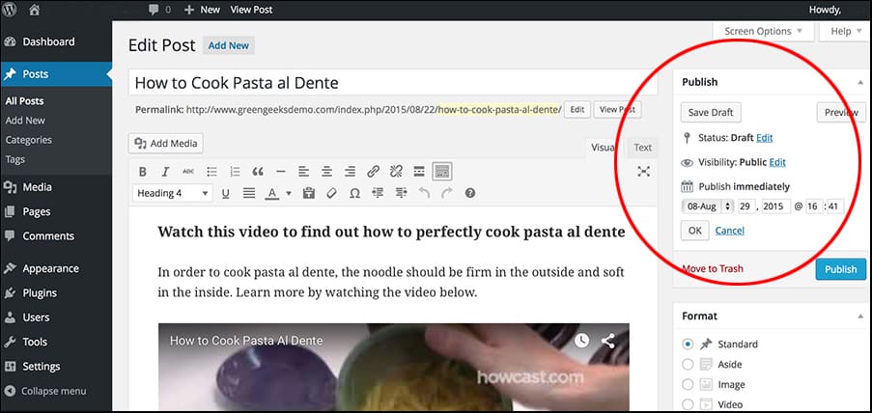Click the blue Publish button
Viewport: 872px width, 413px height.
tap(840, 269)
